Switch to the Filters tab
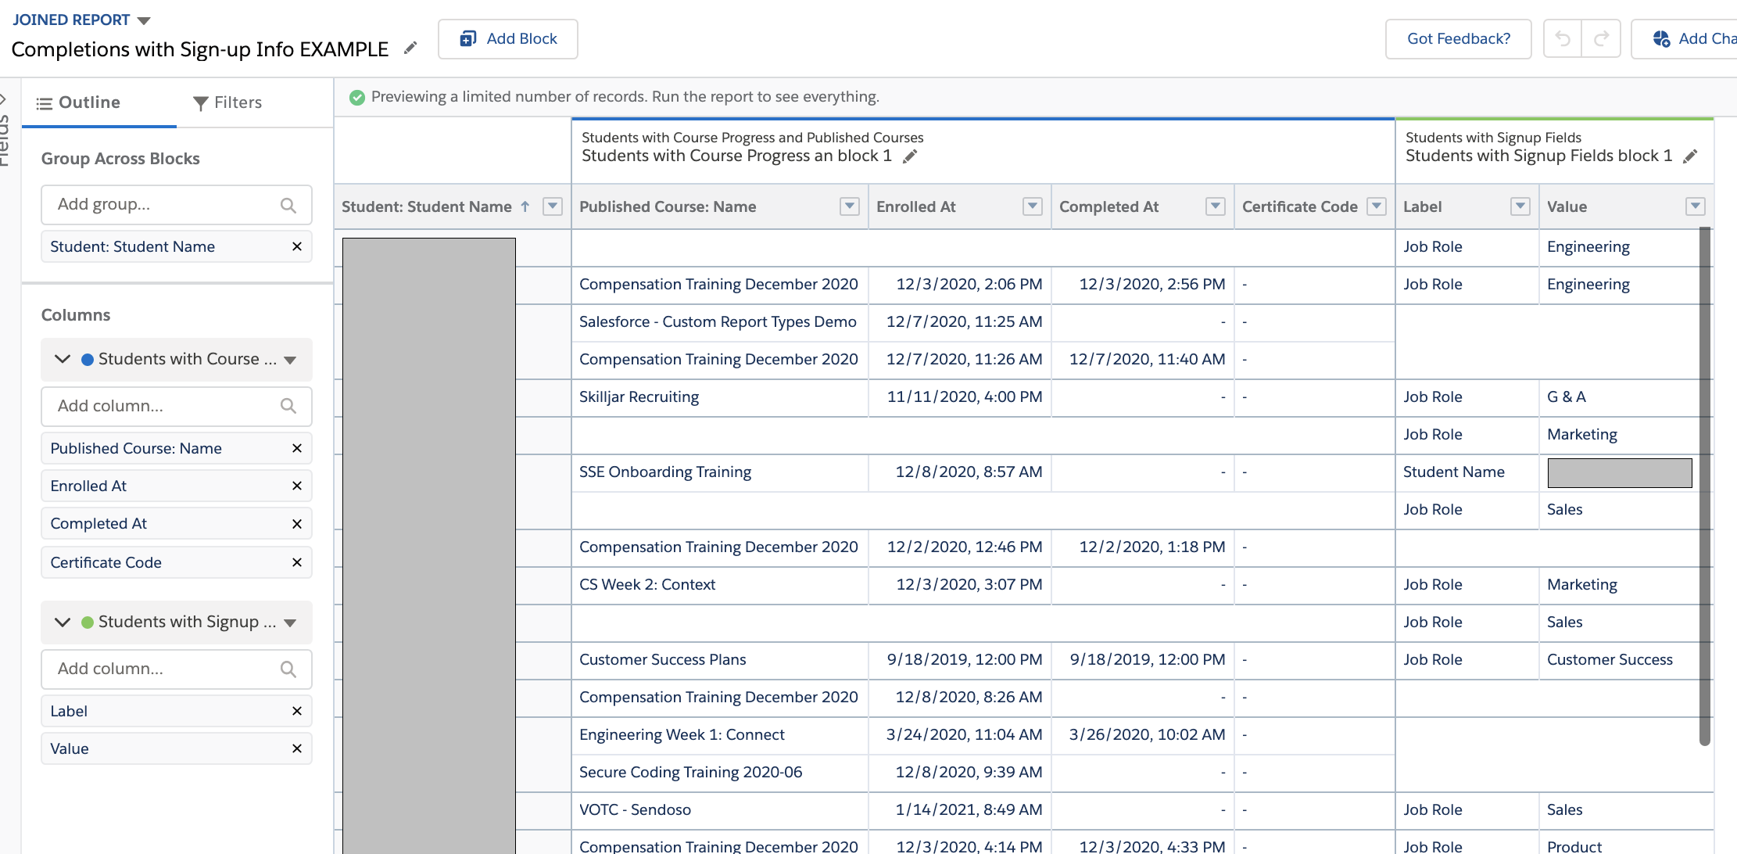 click(227, 102)
